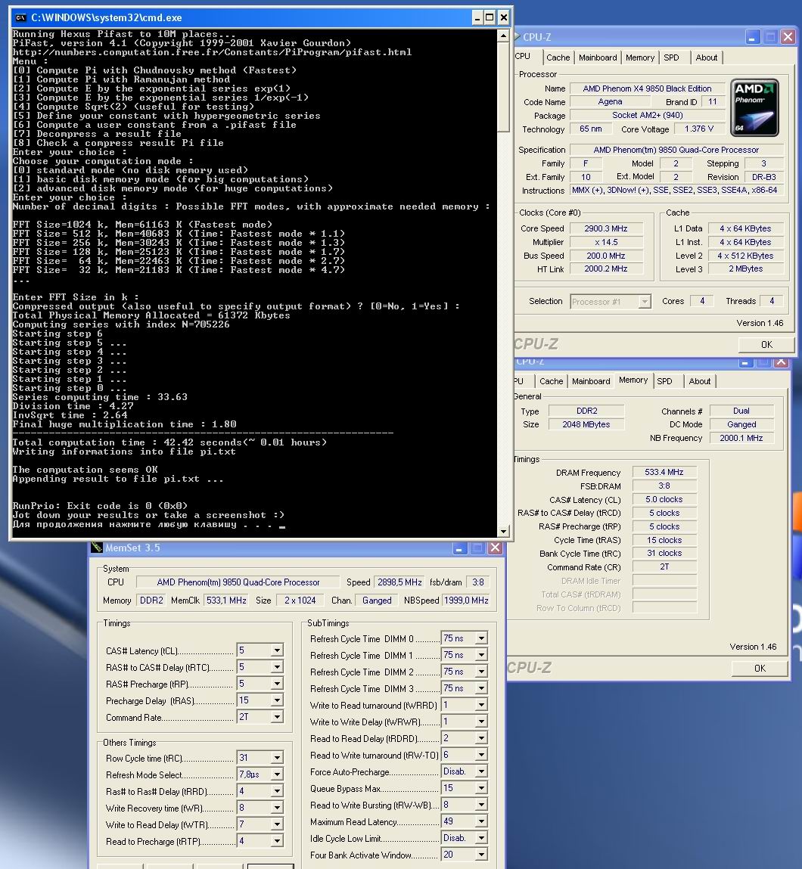Screen dimensions: 802x869
Task: Open the Four Bank Activate Window dropdown
Action: pos(481,855)
